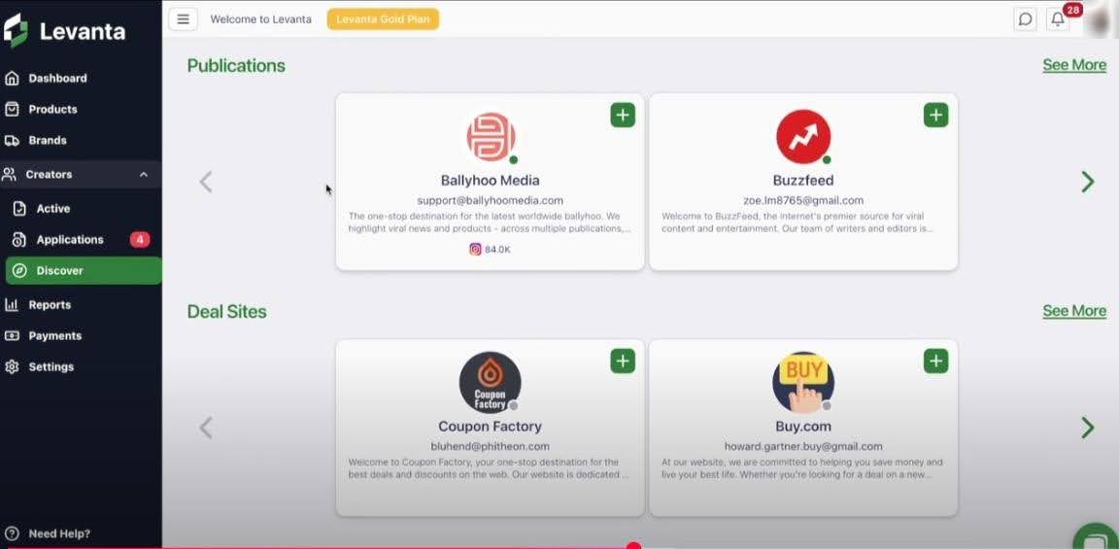
Task: Add Coupon Factory with plus icon
Action: (x=623, y=361)
